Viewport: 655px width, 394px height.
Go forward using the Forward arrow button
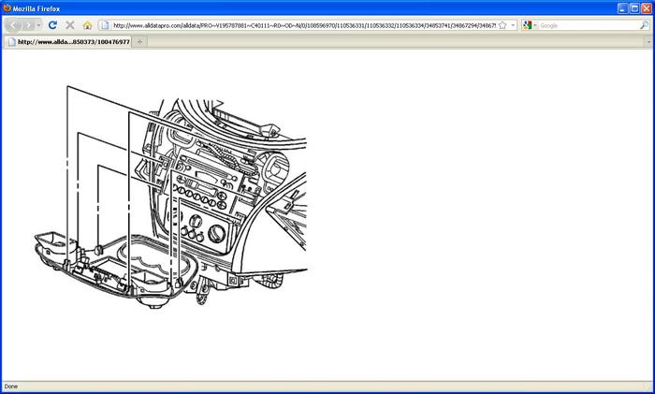[x=28, y=25]
